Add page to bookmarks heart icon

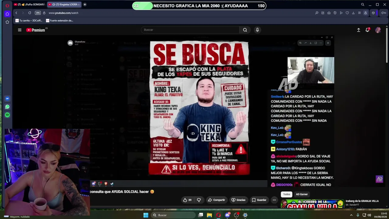point(347,13)
